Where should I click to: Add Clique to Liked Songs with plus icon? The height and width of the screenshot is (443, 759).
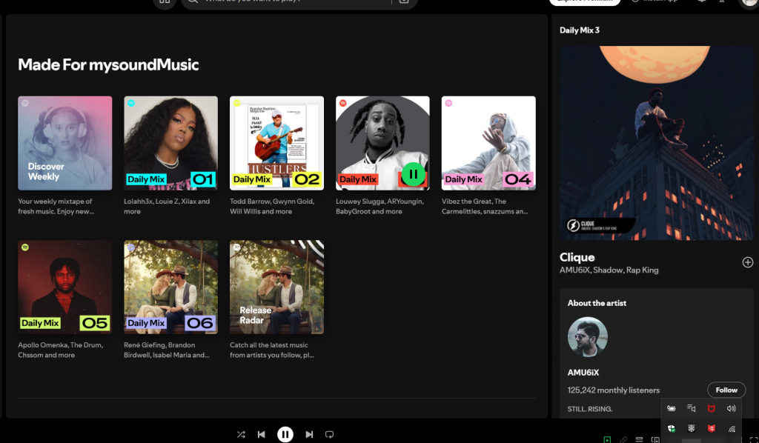pyautogui.click(x=748, y=262)
